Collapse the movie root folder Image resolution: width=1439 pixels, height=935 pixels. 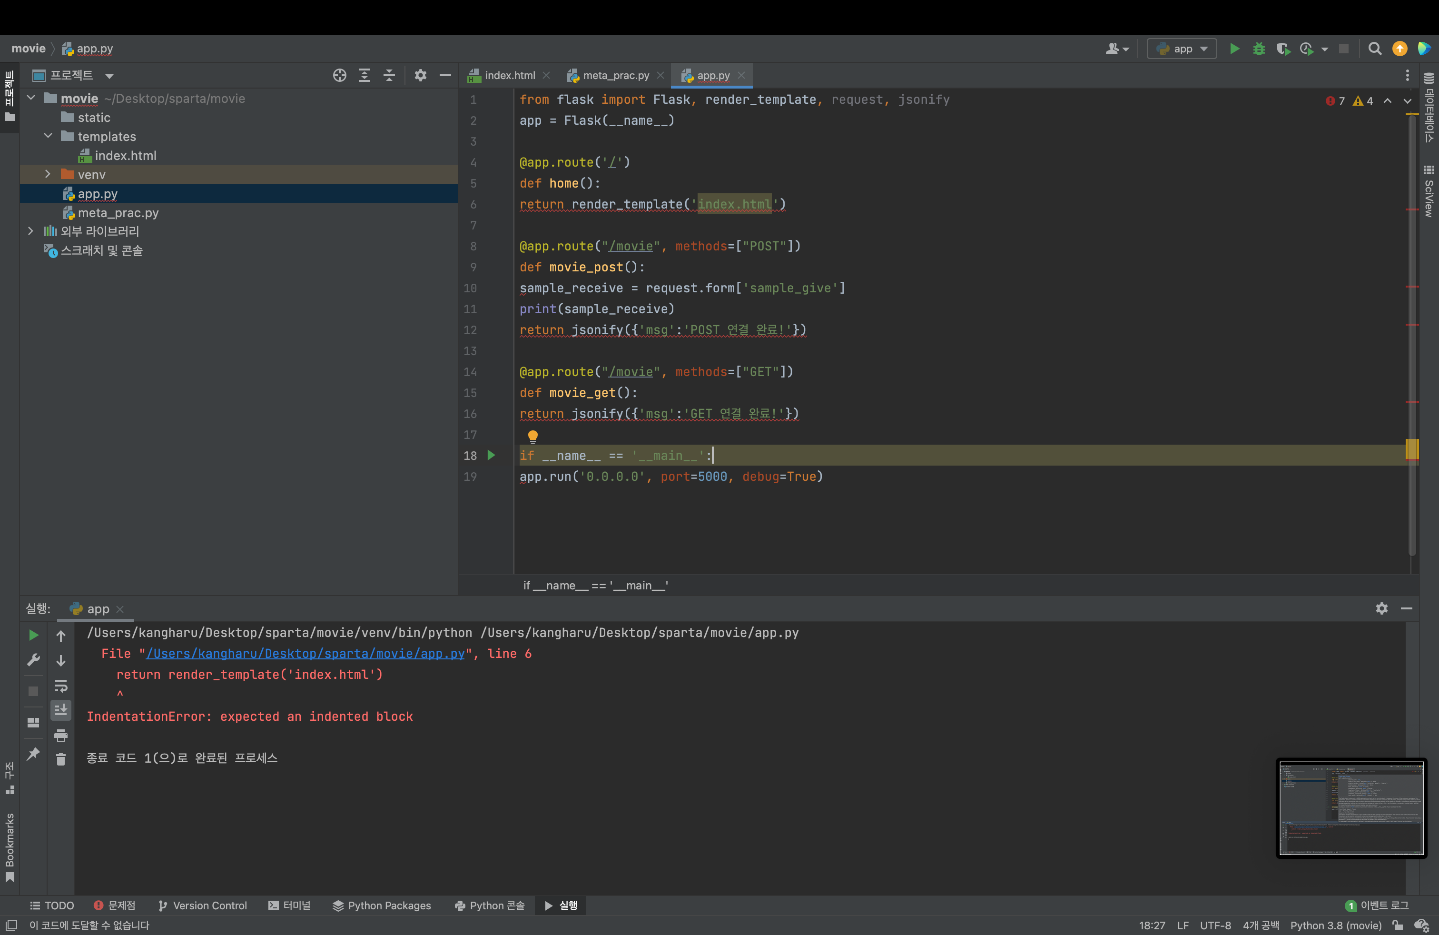tap(31, 98)
